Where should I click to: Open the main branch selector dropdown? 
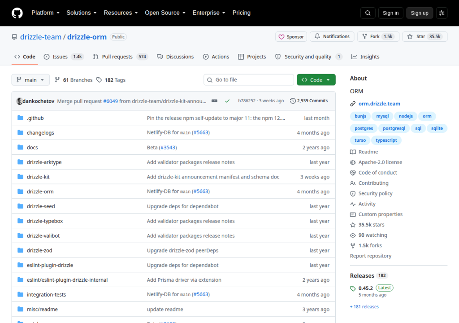coord(30,80)
